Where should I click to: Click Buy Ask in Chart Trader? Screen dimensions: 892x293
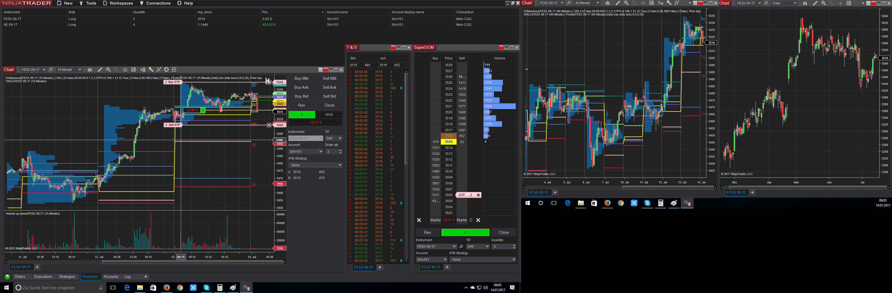301,88
